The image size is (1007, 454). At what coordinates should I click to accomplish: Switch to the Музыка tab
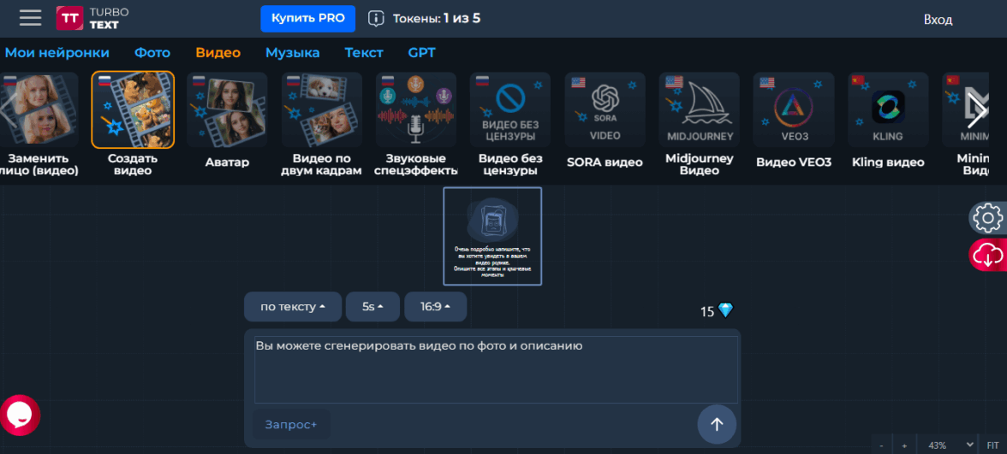(292, 53)
